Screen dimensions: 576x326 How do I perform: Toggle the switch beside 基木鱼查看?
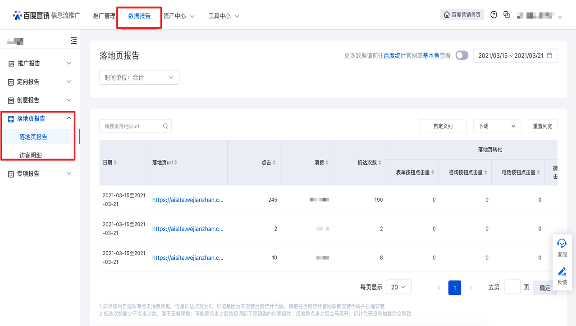(462, 55)
